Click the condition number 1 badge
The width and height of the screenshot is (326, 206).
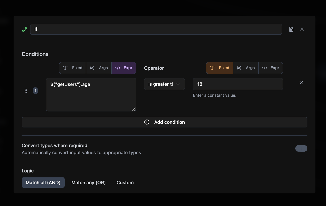[x=35, y=91]
